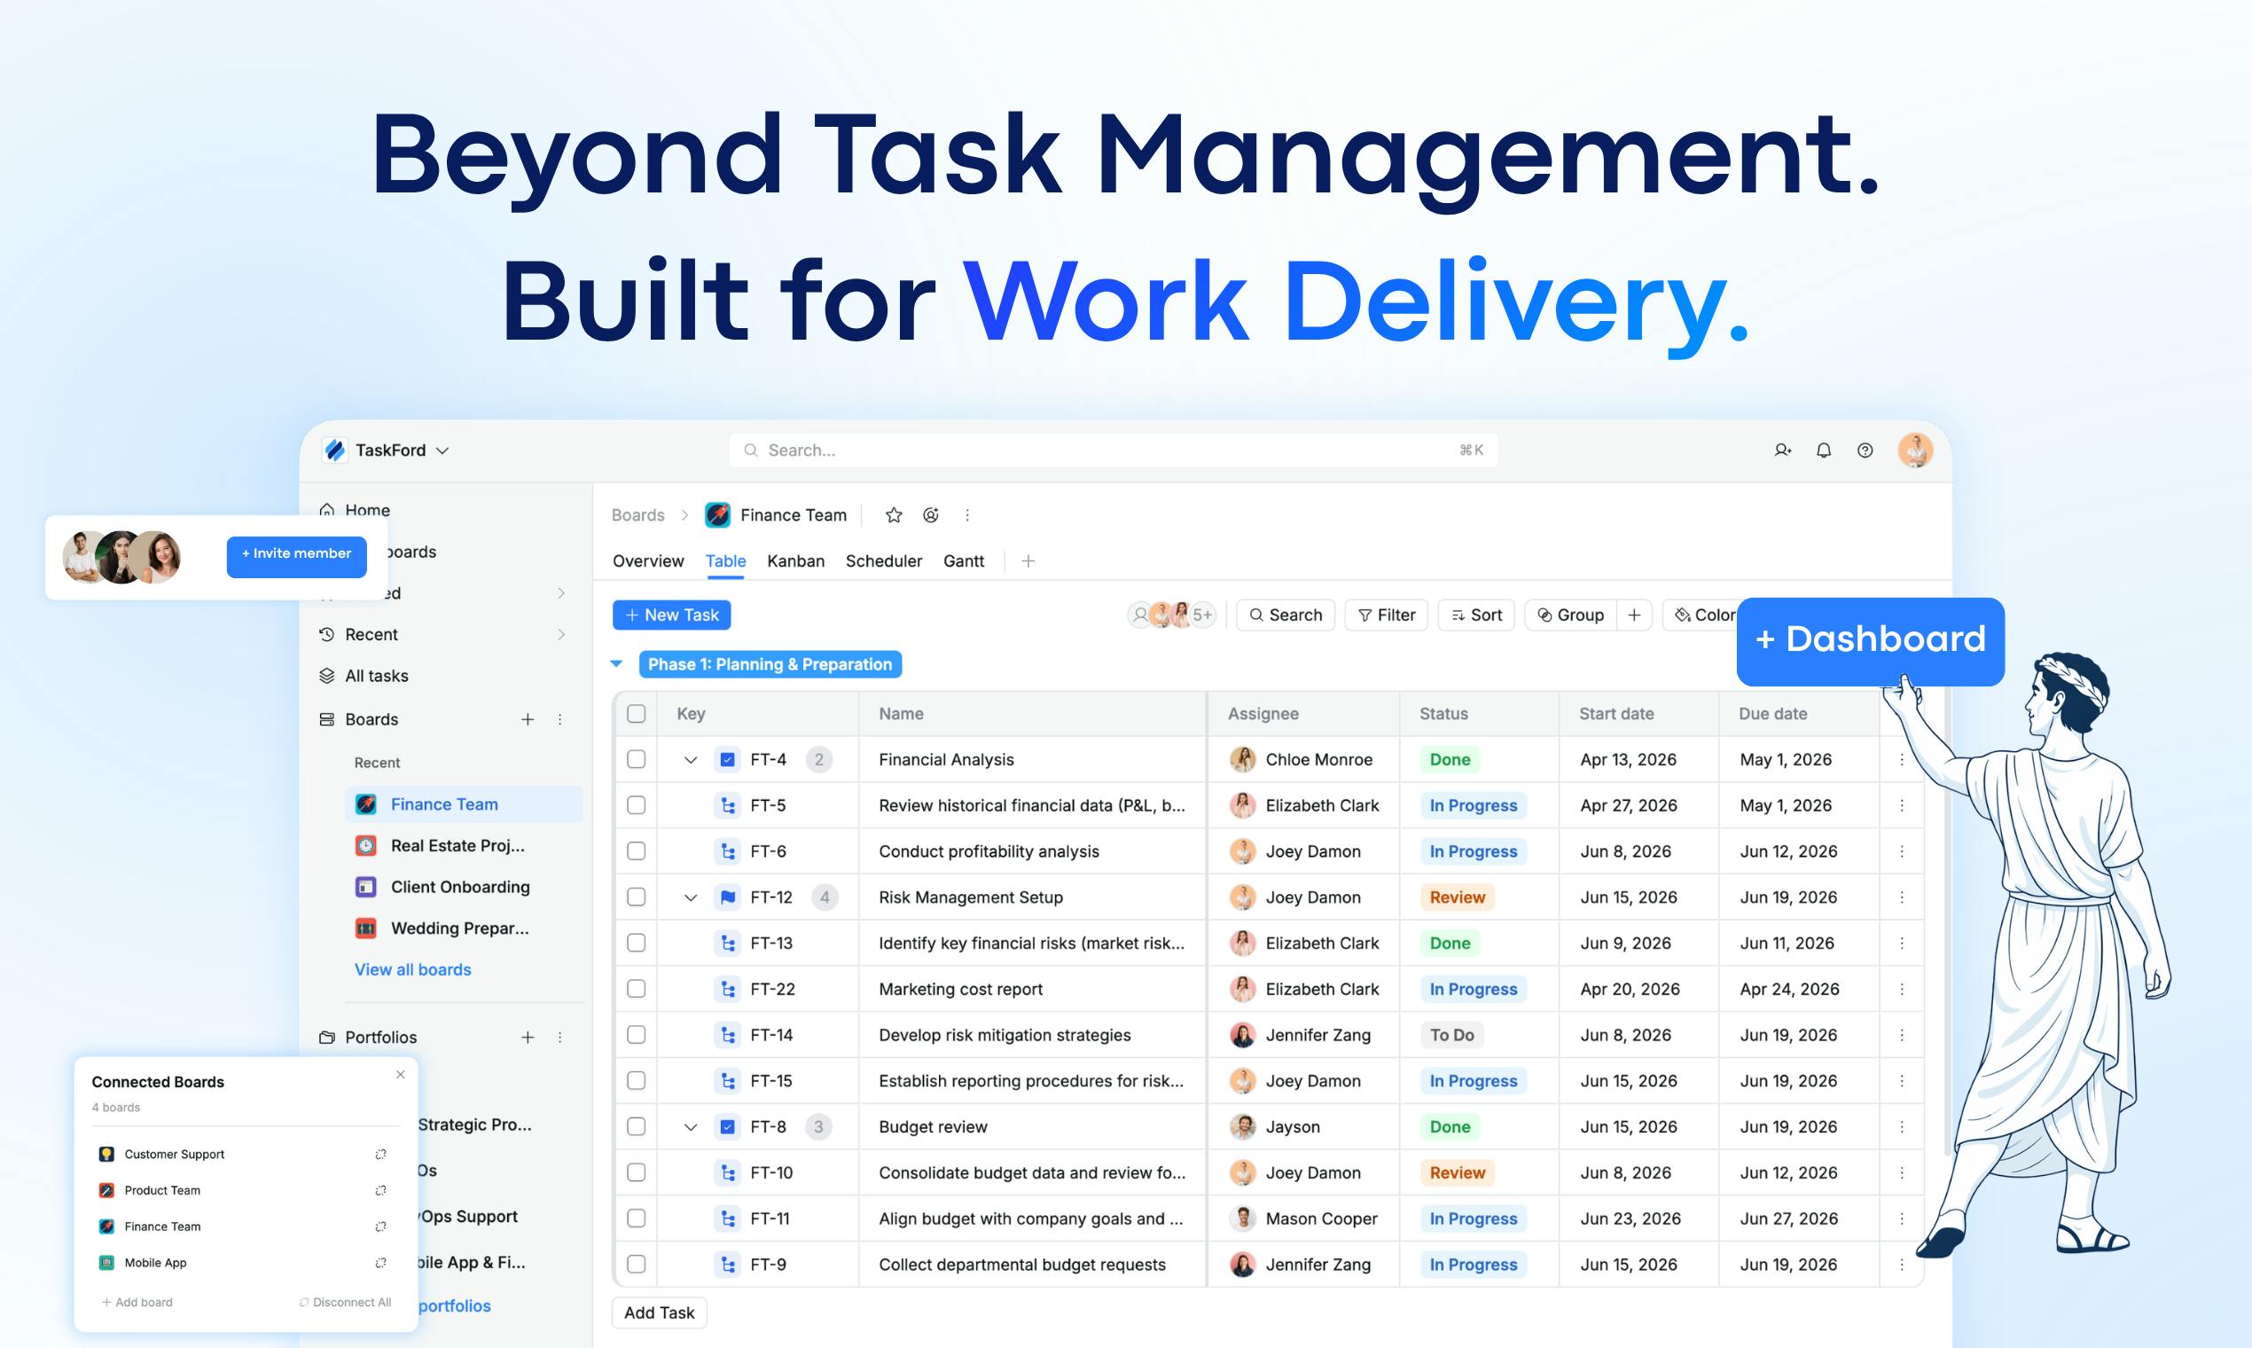Screen dimensions: 2252x1348
Task: Click Add board in Connected Boards
Action: (x=137, y=1303)
